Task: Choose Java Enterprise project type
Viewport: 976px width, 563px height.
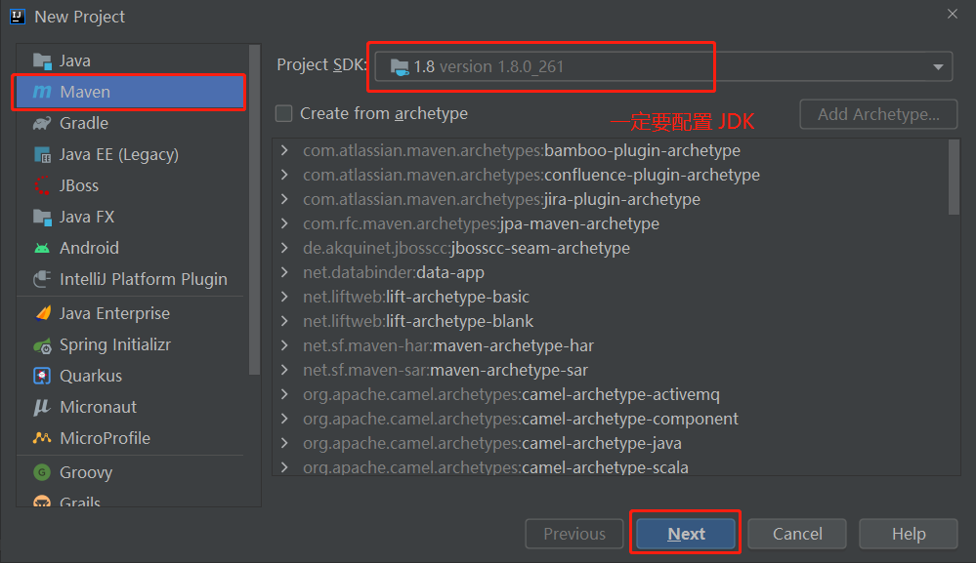Action: (x=130, y=313)
